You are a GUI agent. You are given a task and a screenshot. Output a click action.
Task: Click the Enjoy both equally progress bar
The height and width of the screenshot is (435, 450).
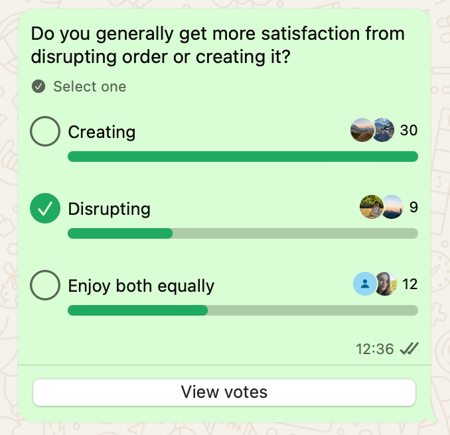(242, 310)
